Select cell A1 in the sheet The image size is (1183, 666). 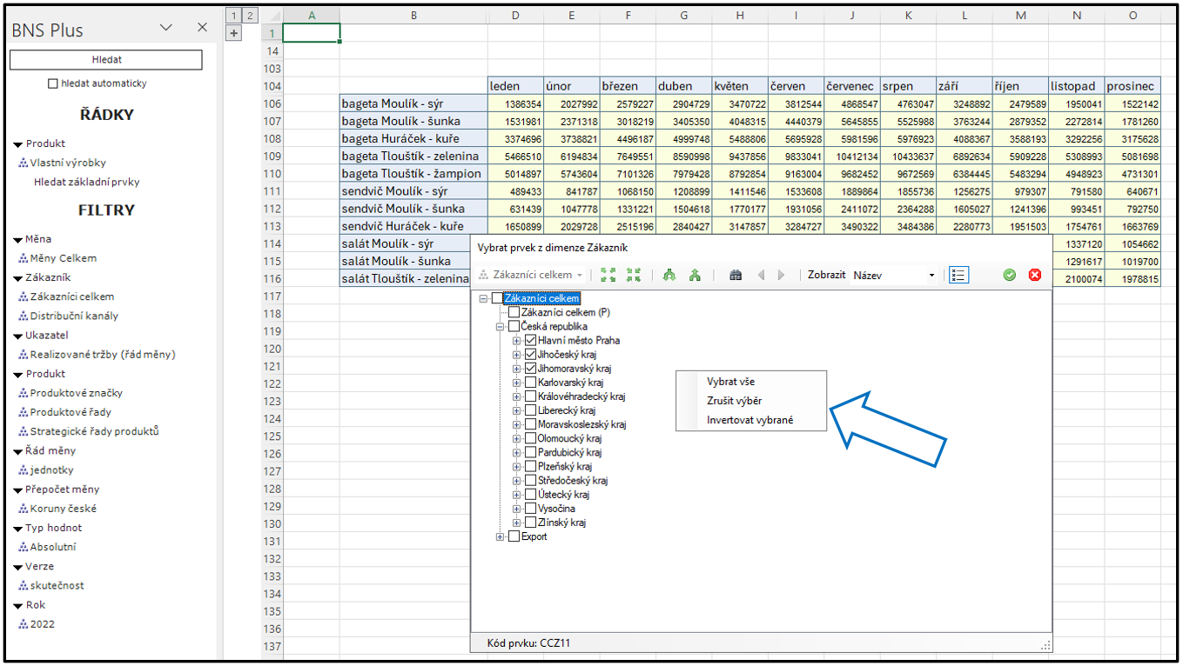click(x=312, y=33)
